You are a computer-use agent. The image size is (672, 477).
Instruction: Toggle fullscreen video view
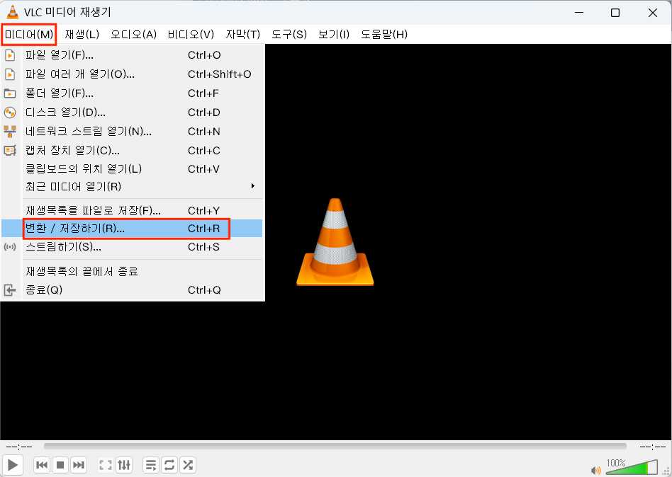[x=105, y=465]
